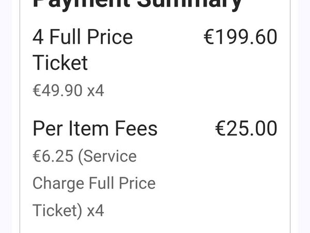Select the Per Item Fees label
The image size is (310, 233).
pos(95,128)
